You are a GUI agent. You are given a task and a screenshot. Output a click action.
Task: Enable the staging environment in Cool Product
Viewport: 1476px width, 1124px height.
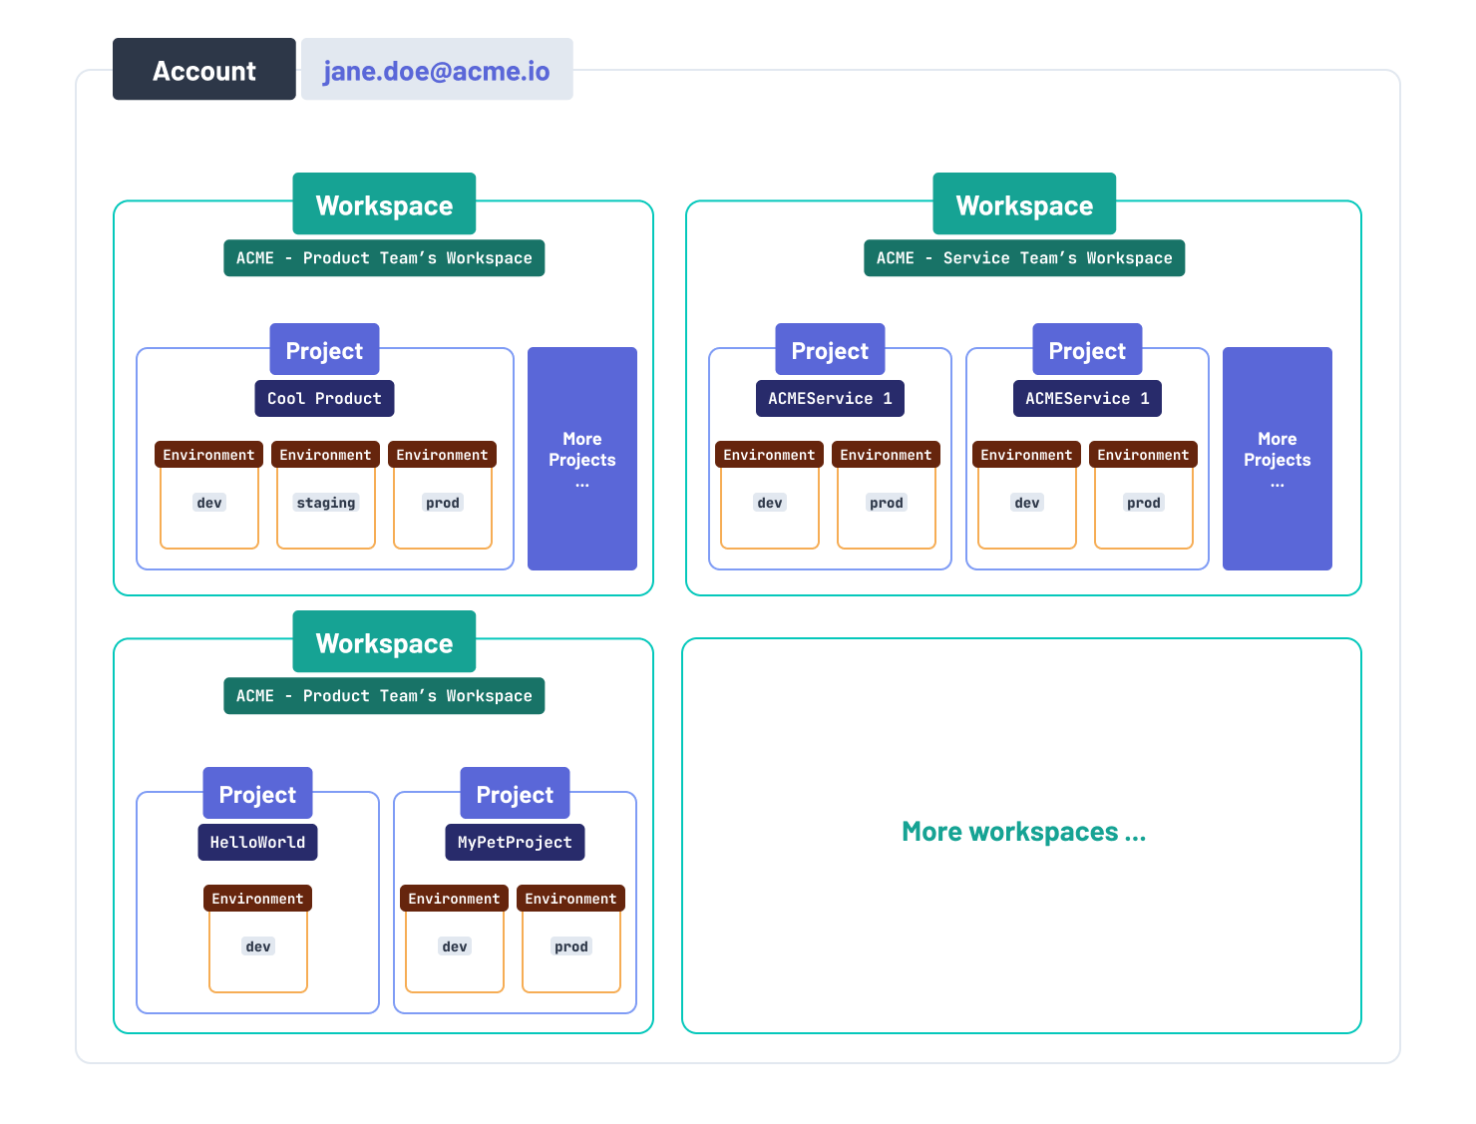pos(325,502)
